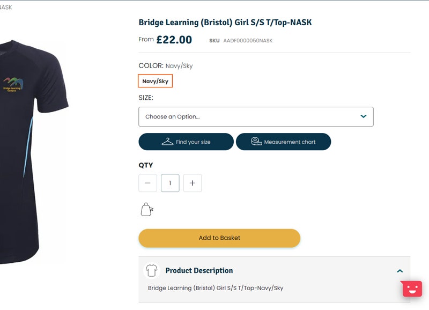Viewport: 429px width, 310px height.
Task: Open the 'Measurement chart' button label
Action: [290, 142]
